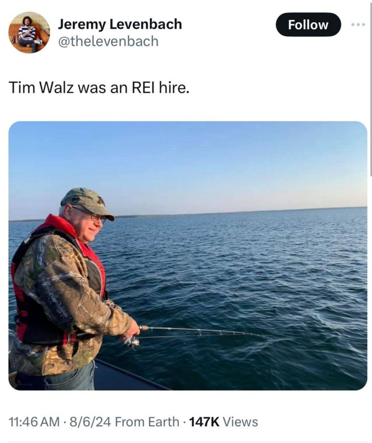Open Jeremy Levenbach's profile avatar
Viewport: 372px width, 443px height.
pyautogui.click(x=29, y=32)
